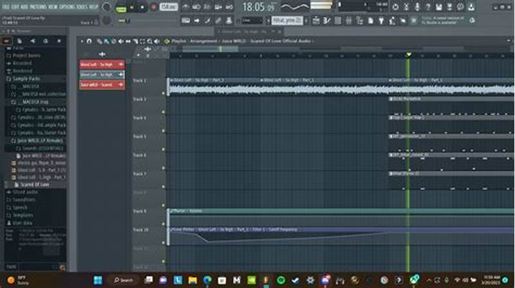
Task: Toggle wait for input to start
Action: tap(196, 7)
